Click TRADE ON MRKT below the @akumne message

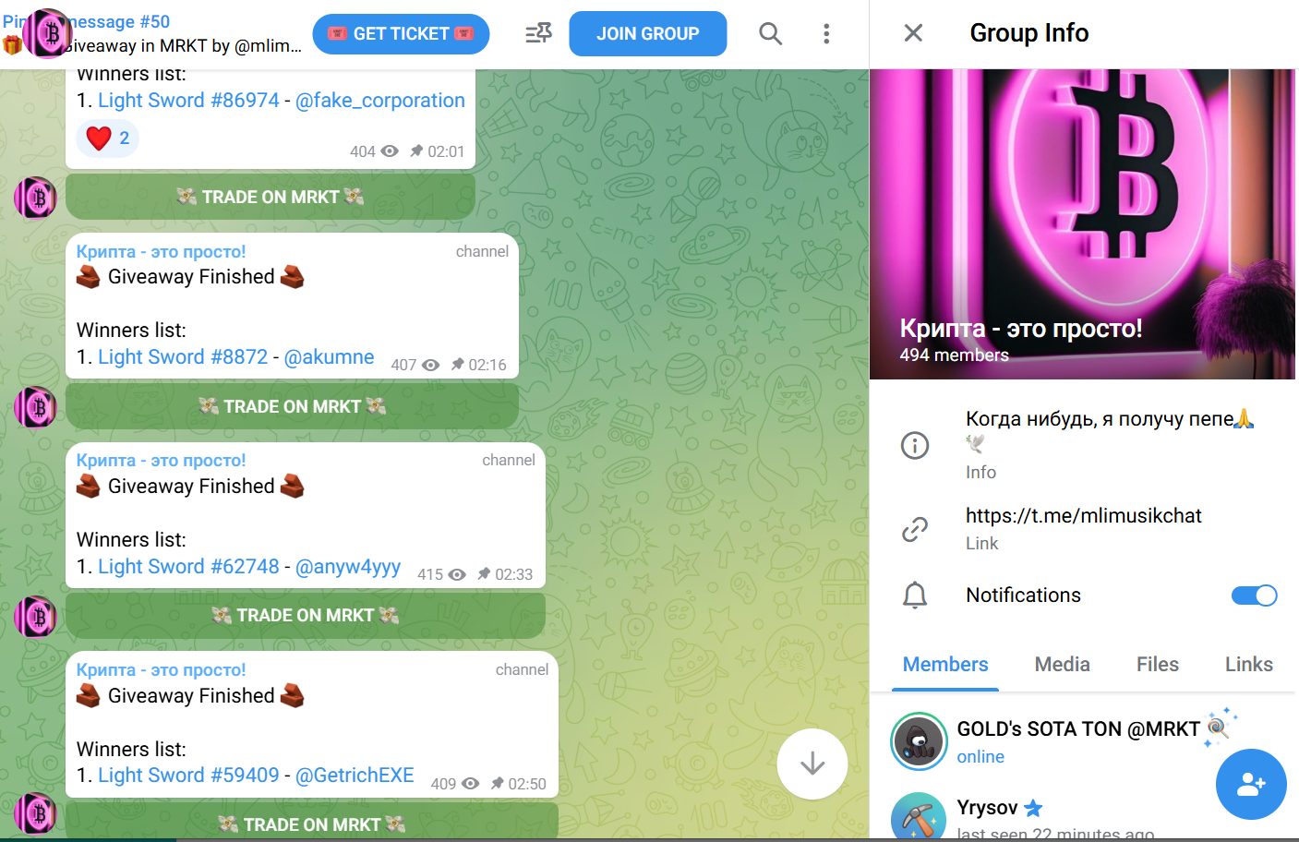292,406
